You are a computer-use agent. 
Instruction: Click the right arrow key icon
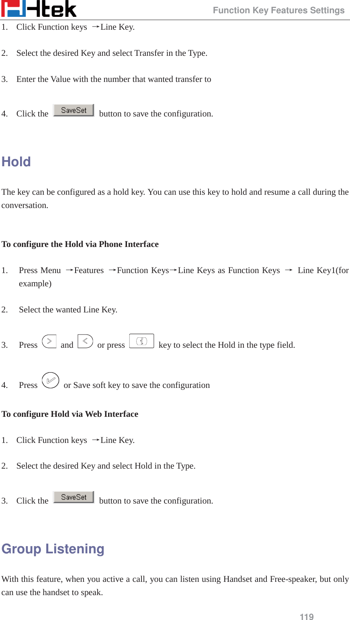(49, 341)
